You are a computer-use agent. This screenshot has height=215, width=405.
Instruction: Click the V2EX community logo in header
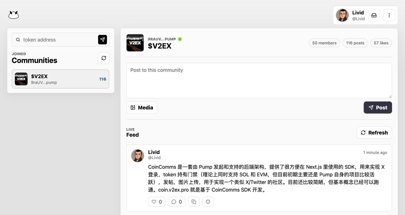(x=135, y=43)
